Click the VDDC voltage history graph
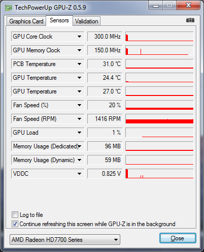The image size is (204, 252). tap(159, 174)
